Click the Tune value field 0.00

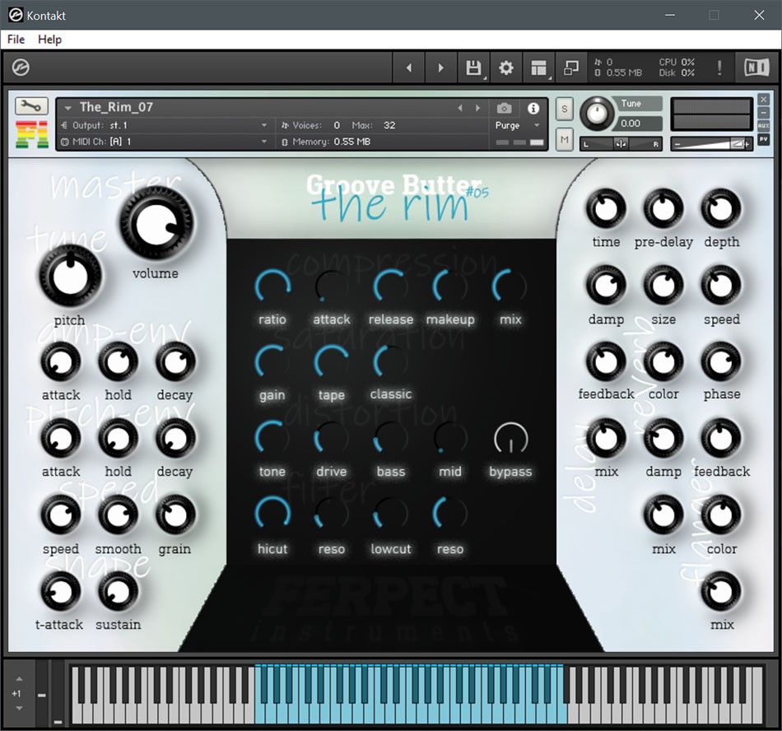pos(638,123)
